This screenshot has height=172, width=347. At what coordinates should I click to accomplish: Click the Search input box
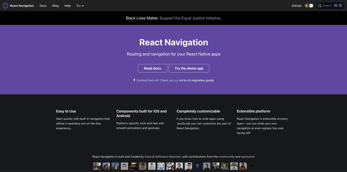click(x=330, y=6)
